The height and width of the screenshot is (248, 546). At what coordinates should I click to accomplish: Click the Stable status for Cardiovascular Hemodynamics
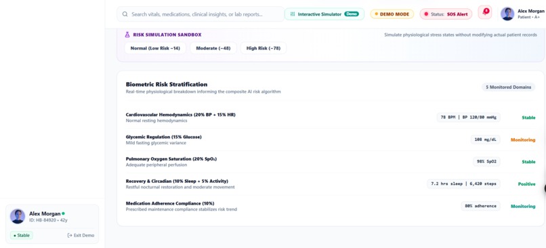pyautogui.click(x=528, y=117)
